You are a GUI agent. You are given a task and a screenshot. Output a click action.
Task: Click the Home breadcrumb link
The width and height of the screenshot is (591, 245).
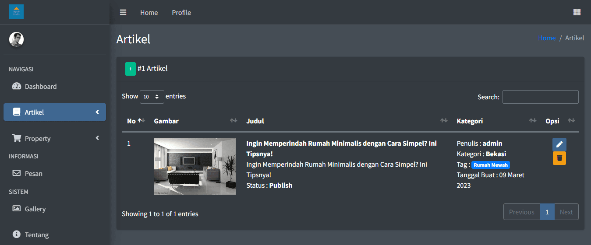coord(546,38)
